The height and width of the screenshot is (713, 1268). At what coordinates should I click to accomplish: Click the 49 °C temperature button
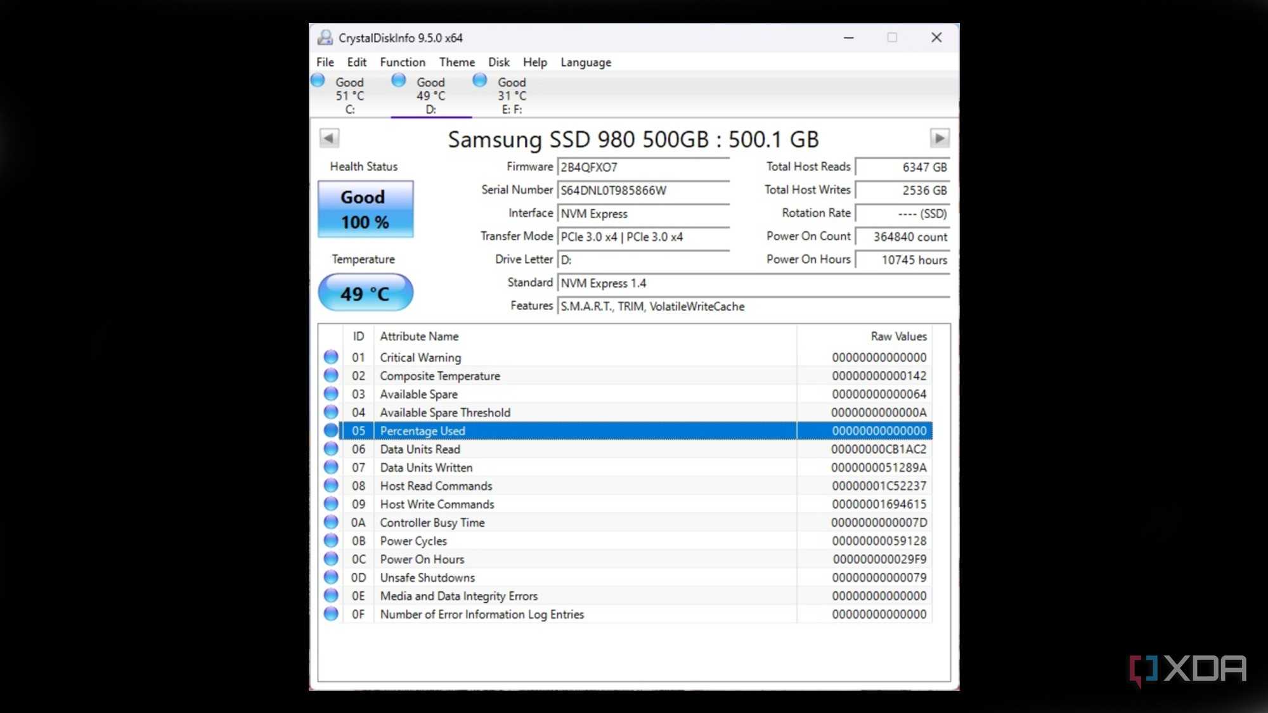pos(366,293)
